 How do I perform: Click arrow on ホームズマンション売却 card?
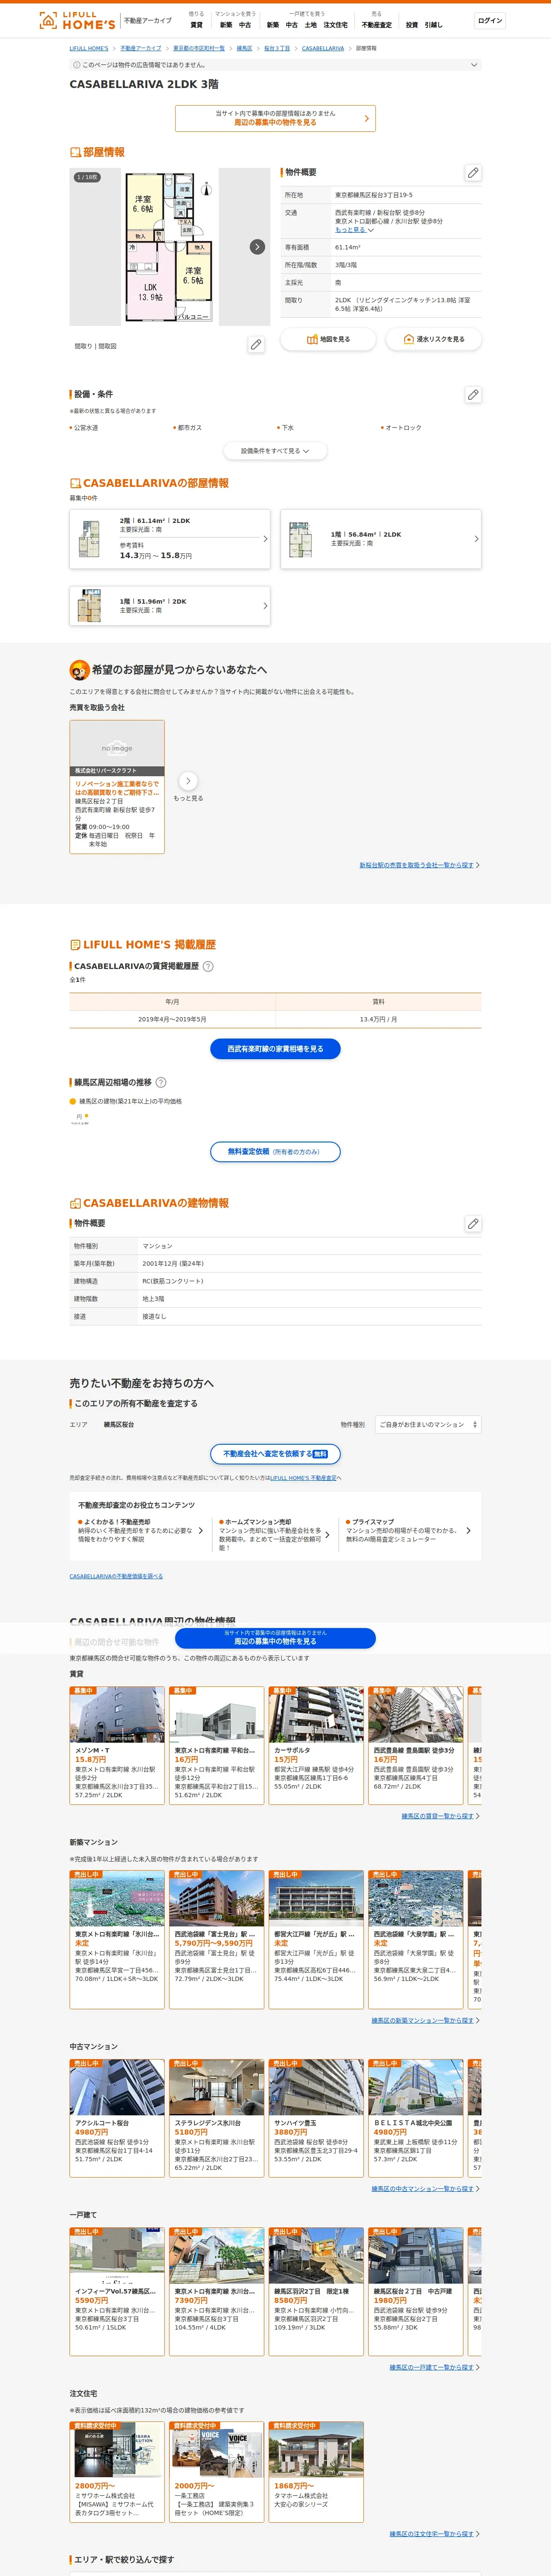click(x=327, y=1535)
